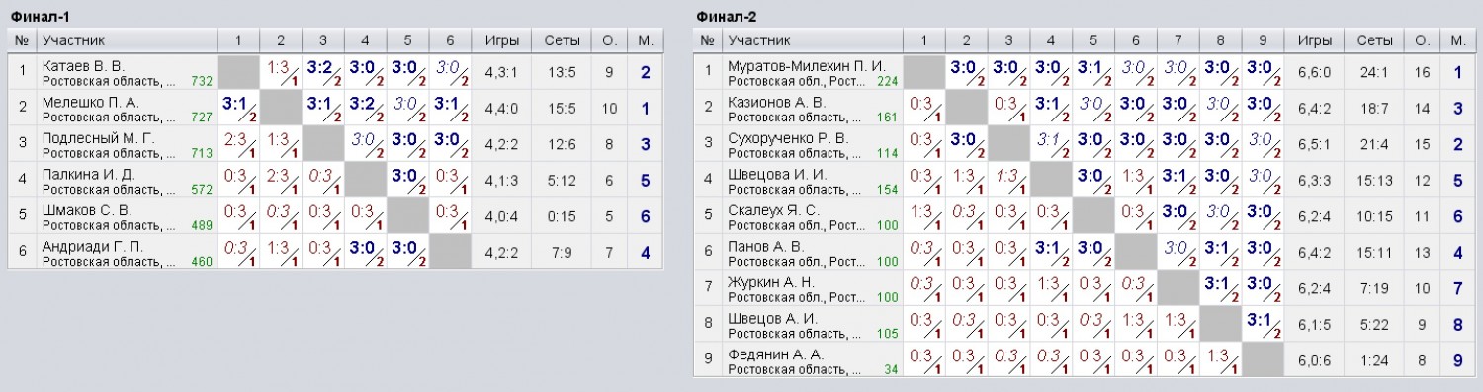Screen dimensions: 1483x392
Task: Open Казионов vs Швецова 3:1 score cell
Action: click(x=1051, y=108)
